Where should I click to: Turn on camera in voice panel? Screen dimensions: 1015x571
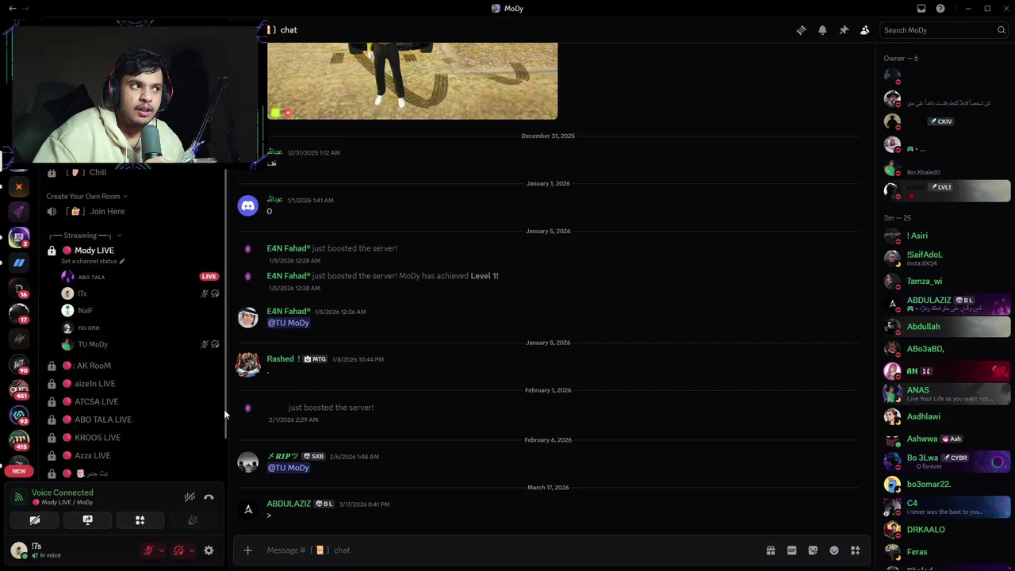point(35,520)
